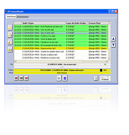129x135 pixels.
Task: Select row '06- MANA - Clavado en un bar.mp3'
Action: [61, 42]
